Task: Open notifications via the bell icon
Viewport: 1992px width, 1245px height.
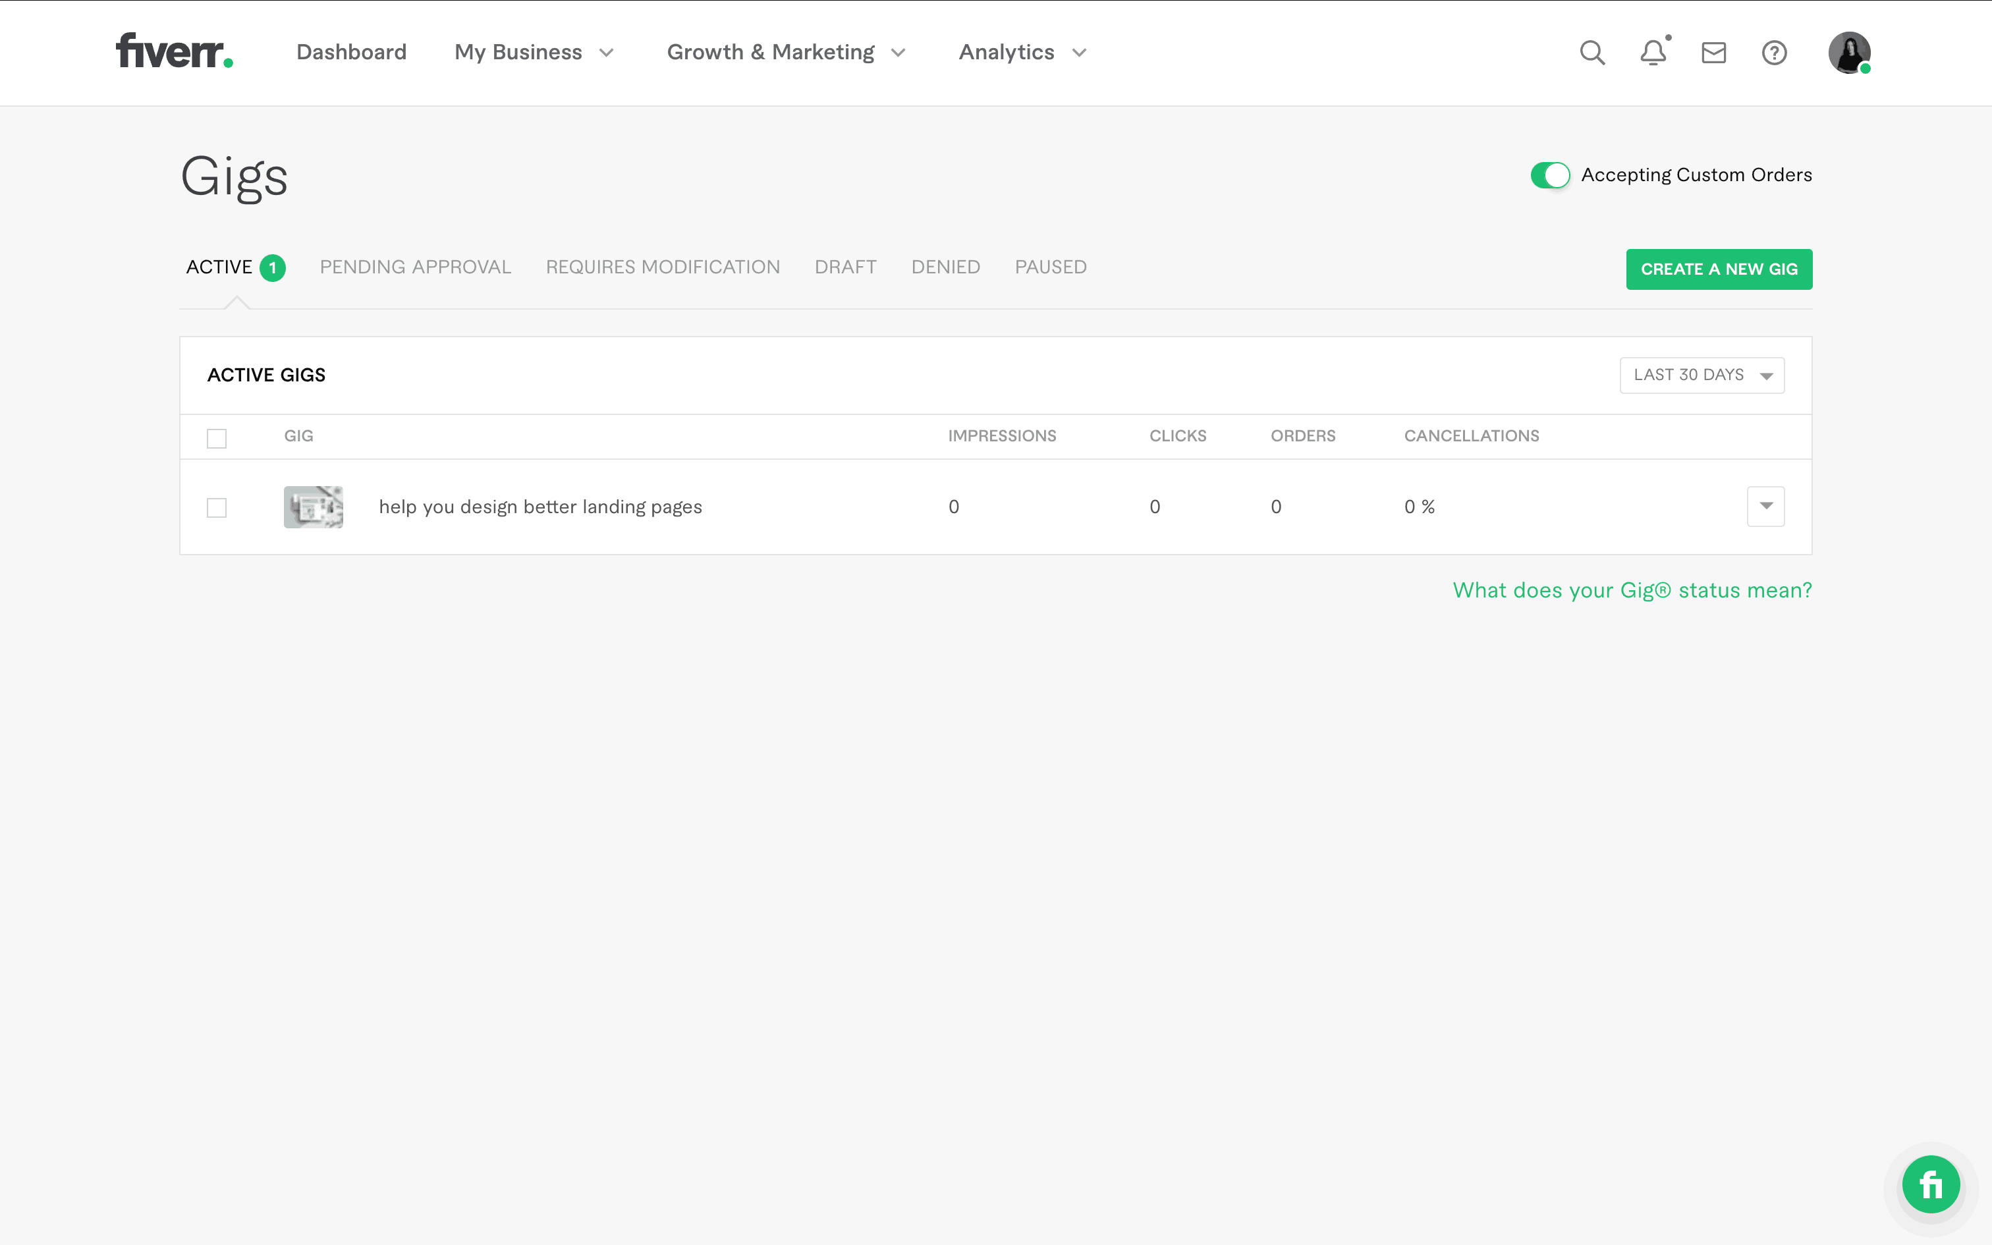Action: coord(1653,53)
